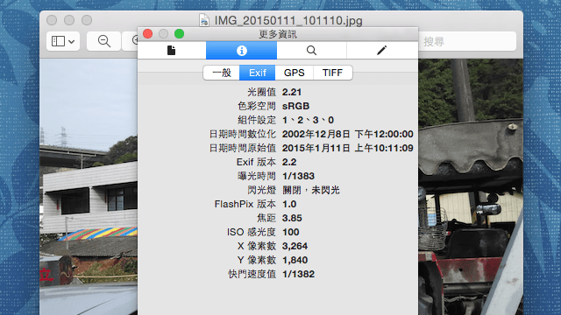Screen dimensions: 561x315
Task: Click the 色彩空間 value sRGB
Action: [x=295, y=106]
